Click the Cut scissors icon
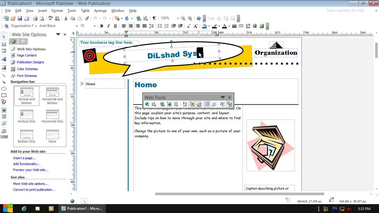This screenshot has height=213, width=379. click(x=66, y=18)
